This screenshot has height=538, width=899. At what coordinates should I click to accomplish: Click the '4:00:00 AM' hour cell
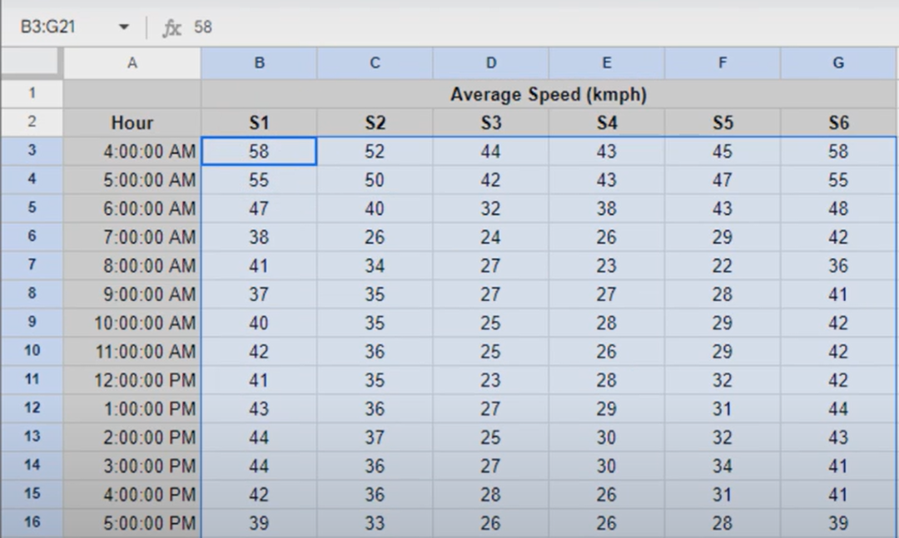(x=132, y=151)
